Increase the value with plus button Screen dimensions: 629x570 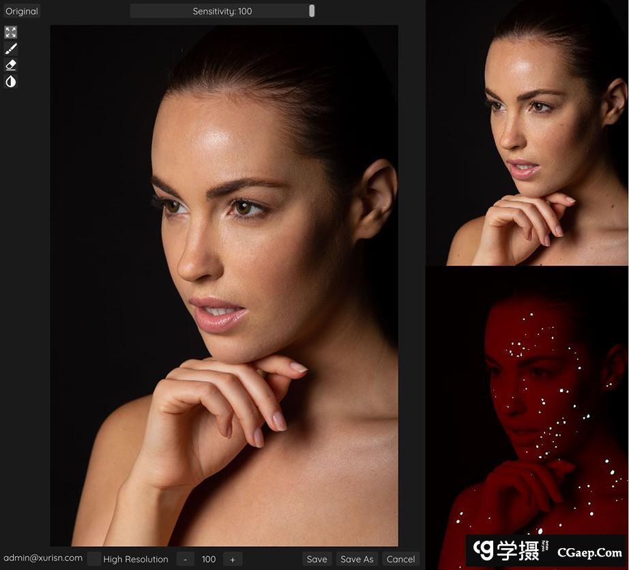[233, 559]
